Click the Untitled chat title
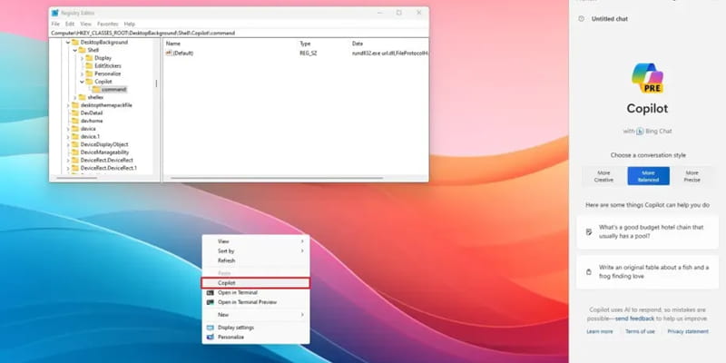Viewport: 726px width, 363px height. click(x=609, y=19)
